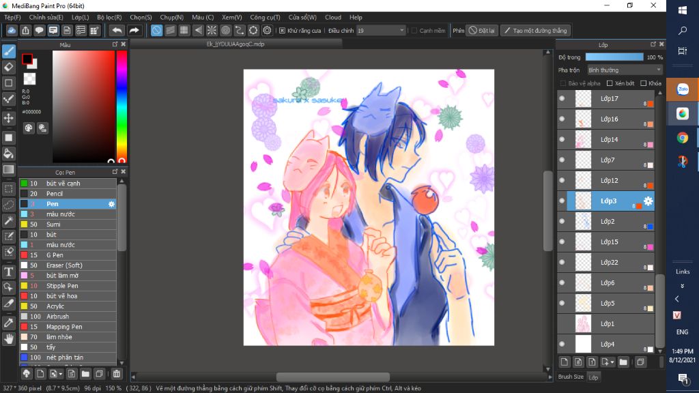Viewport: 699px width, 393px height.
Task: Switch to Brush Size panel tab
Action: 571,377
